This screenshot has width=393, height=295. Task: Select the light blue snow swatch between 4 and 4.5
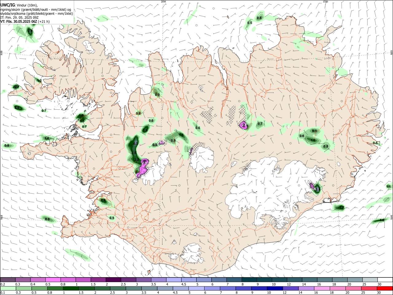173,280
